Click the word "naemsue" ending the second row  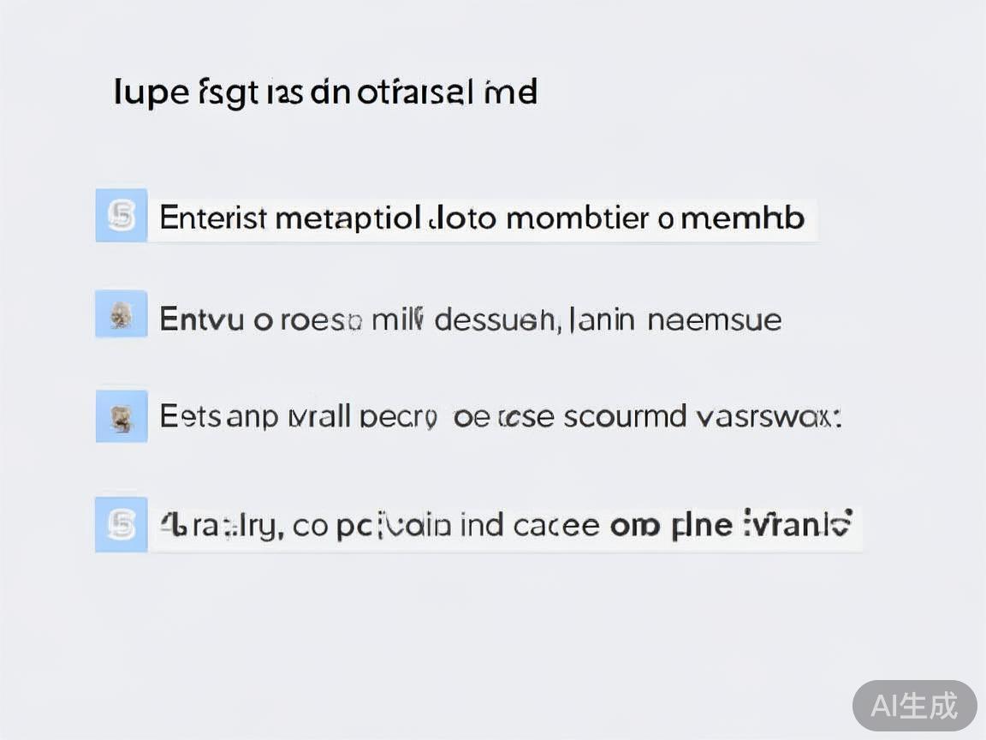pyautogui.click(x=715, y=320)
